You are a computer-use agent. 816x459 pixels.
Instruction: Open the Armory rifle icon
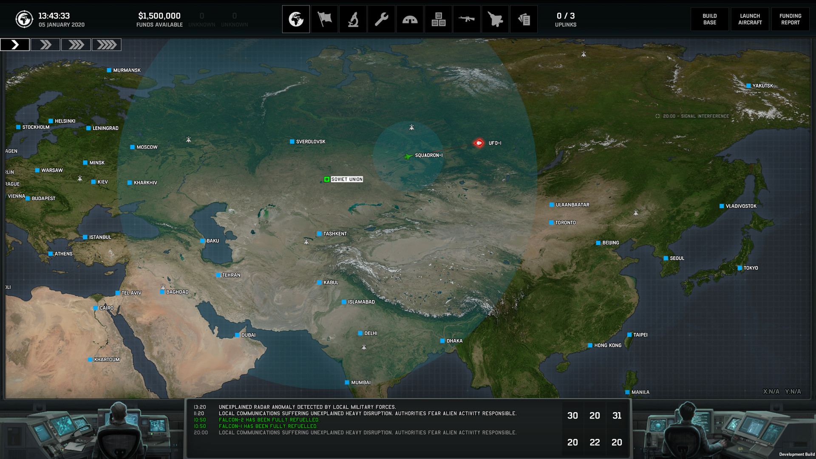(x=467, y=19)
